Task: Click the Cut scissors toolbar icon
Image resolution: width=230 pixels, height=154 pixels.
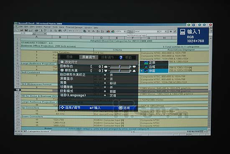Action: click(x=51, y=31)
